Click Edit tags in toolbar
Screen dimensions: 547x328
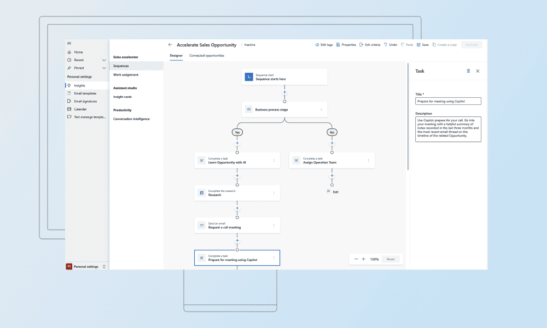tap(324, 45)
